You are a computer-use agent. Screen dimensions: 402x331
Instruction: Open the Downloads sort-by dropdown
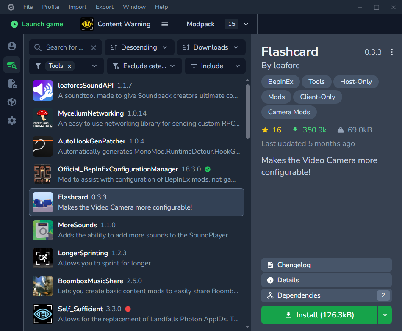coord(211,47)
